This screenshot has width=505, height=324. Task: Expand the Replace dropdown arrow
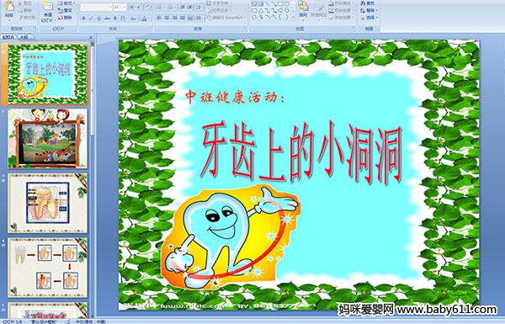point(376,10)
